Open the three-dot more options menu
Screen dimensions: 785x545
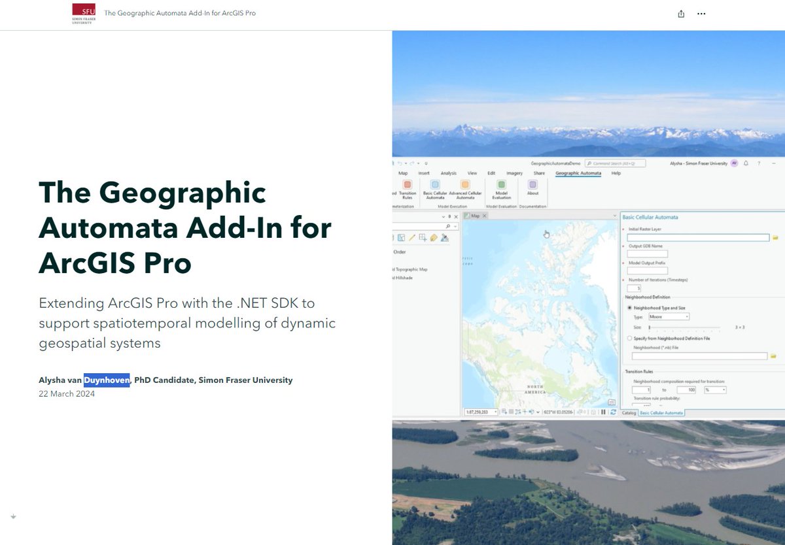(701, 14)
